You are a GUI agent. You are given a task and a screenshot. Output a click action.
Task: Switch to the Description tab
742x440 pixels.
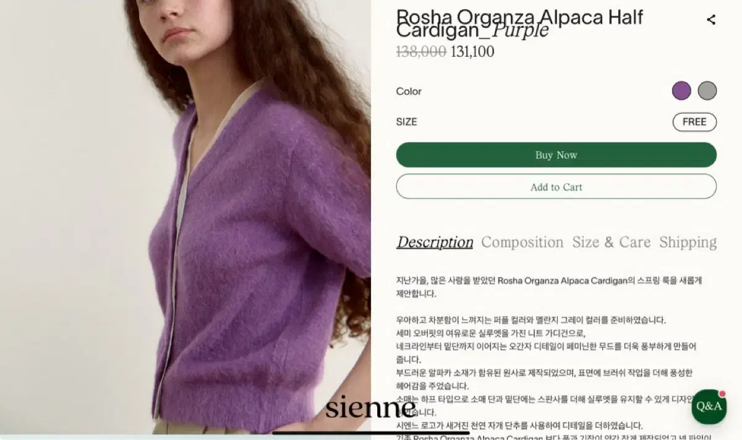click(x=435, y=242)
